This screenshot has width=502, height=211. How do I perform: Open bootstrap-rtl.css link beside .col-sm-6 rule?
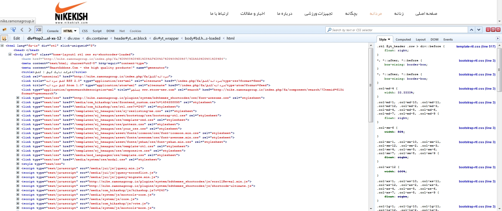(x=477, y=128)
